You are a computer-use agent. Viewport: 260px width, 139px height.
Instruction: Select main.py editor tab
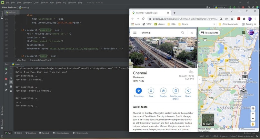tap(12, 12)
